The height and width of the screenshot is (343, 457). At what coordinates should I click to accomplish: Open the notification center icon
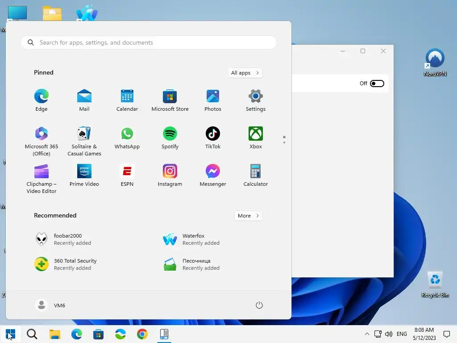point(446,334)
